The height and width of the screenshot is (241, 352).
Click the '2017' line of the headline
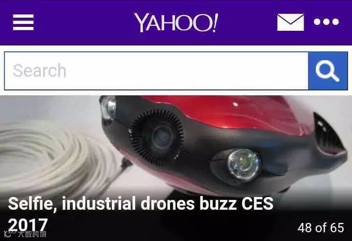pos(28,224)
